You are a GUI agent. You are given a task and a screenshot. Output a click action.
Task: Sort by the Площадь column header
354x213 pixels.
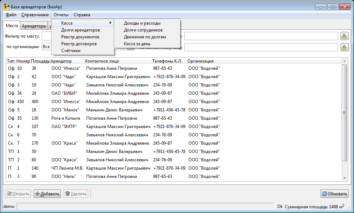click(40, 61)
